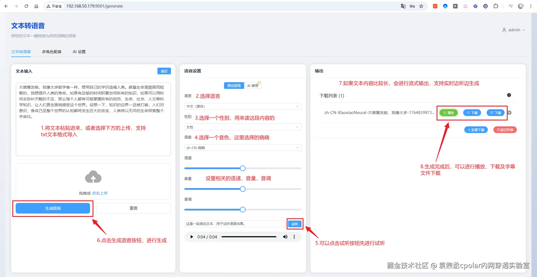Click the 点击上传 link
Viewport: 537px width, 277px height.
100,193
